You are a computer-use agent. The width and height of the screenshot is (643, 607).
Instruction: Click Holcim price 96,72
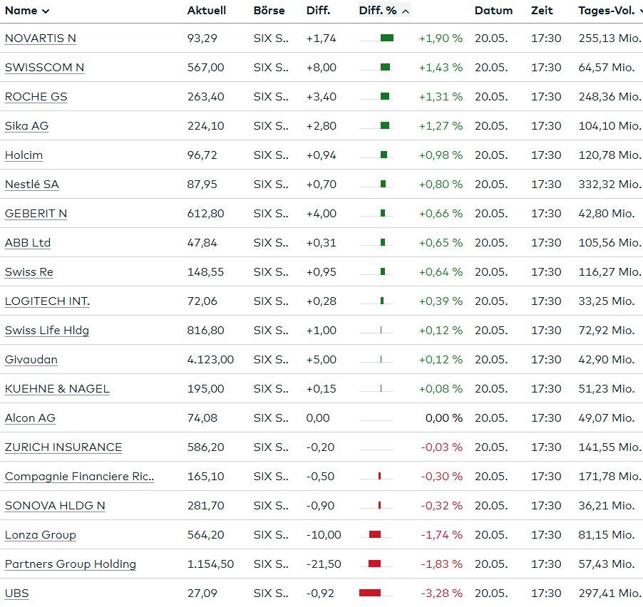202,155
